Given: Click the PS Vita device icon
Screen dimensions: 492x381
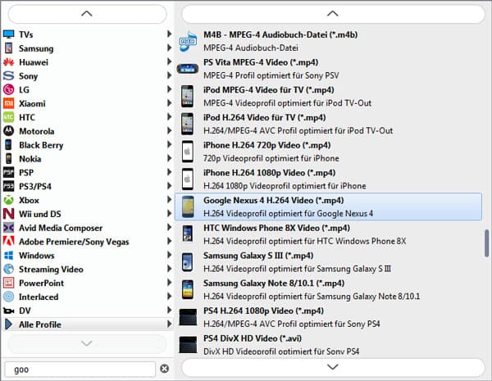Looking at the screenshot, I should click(188, 68).
